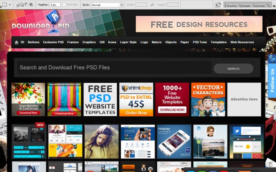This screenshot has height=172, width=276.
Task: Click the Twitter bird icon above Follow Us
Action: click(x=272, y=59)
